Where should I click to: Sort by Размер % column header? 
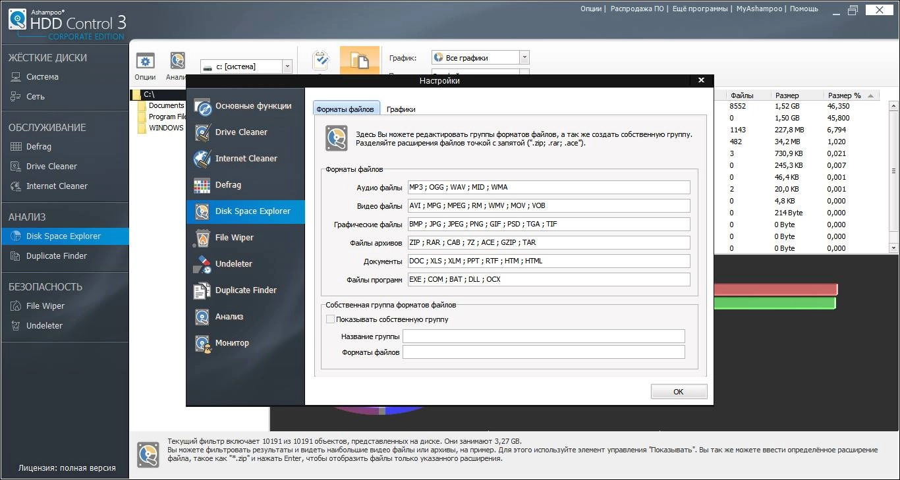pyautogui.click(x=852, y=95)
